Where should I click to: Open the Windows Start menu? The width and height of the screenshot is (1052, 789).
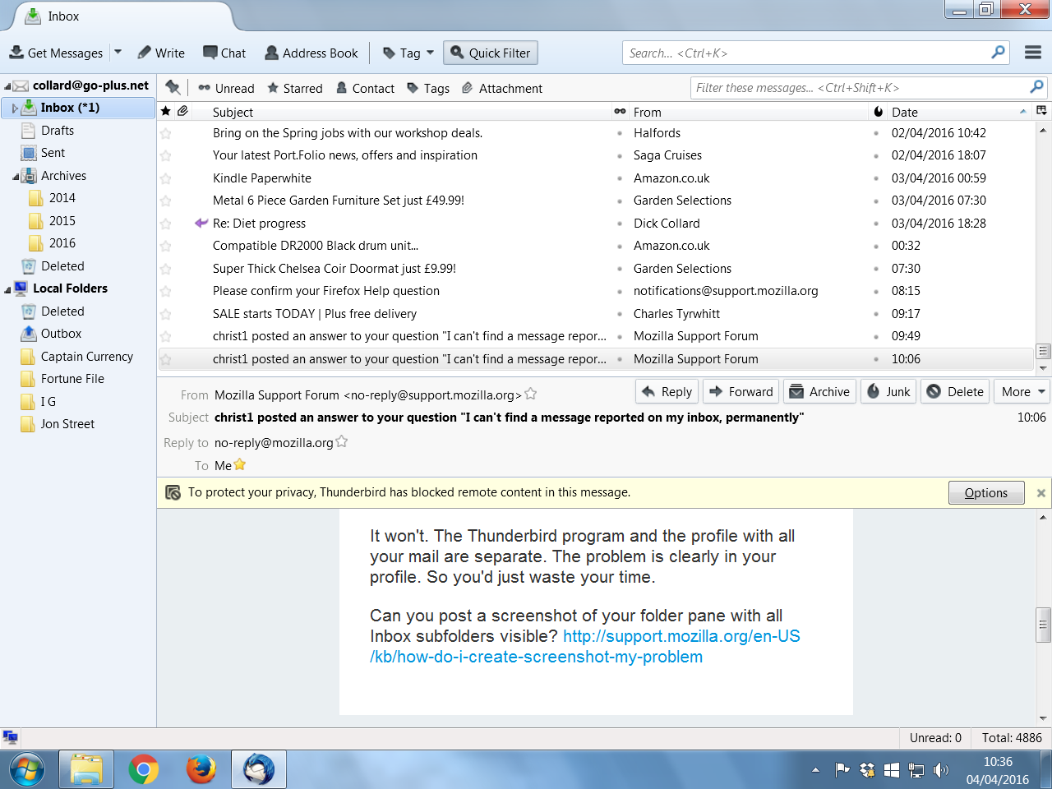coord(27,770)
